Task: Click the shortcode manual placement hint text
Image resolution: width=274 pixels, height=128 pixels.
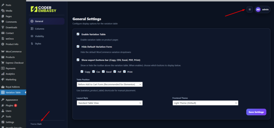Action: pyautogui.click(x=106, y=91)
